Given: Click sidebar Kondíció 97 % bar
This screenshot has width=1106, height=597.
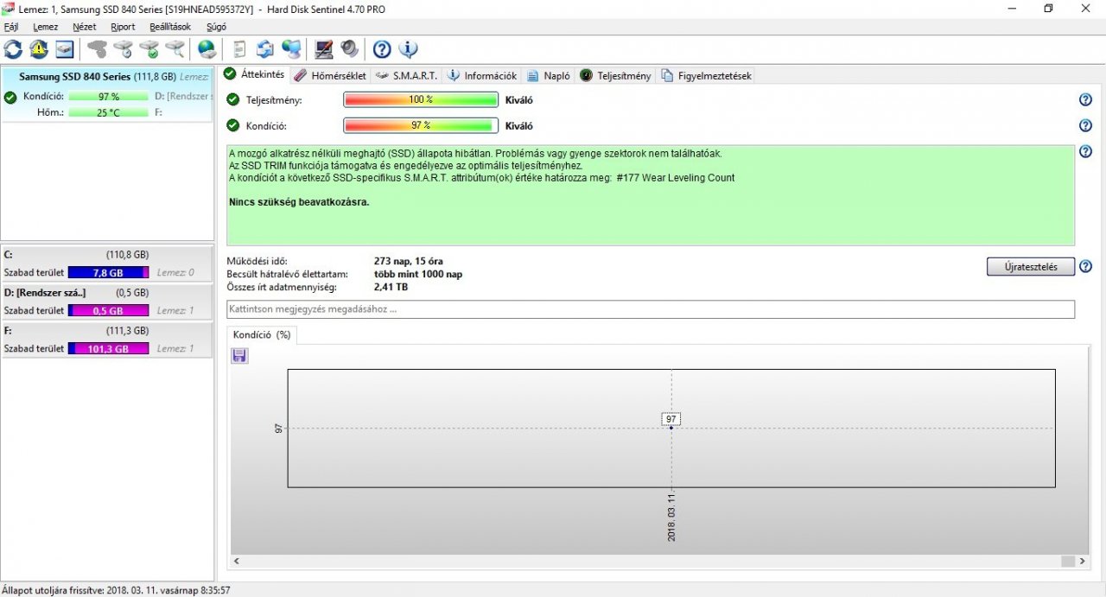Looking at the screenshot, I should click(x=109, y=97).
